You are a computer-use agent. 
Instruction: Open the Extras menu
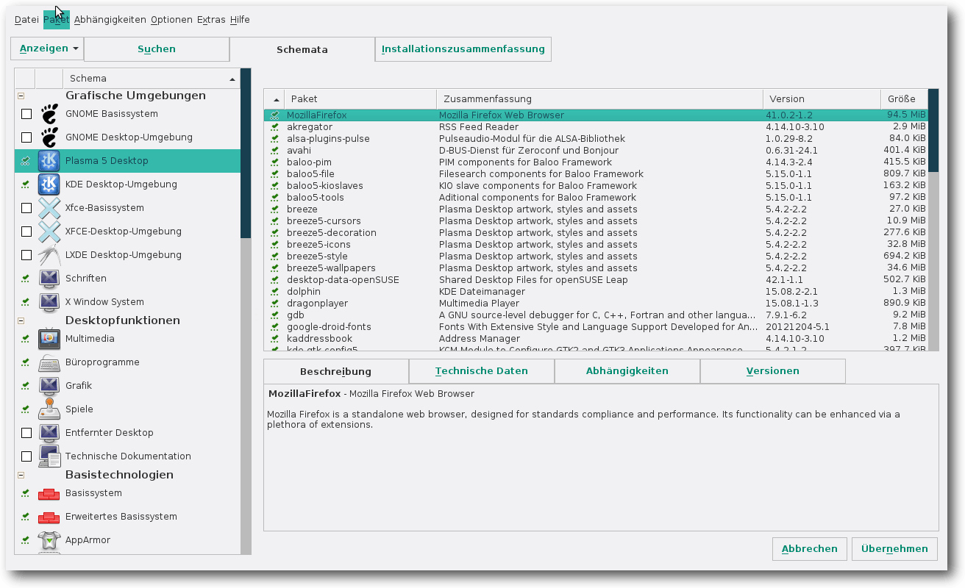click(x=211, y=20)
